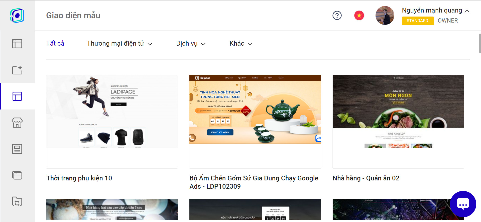
Task: Open Thời trang phụ kiện 10 thumbnail
Action: pyautogui.click(x=112, y=122)
